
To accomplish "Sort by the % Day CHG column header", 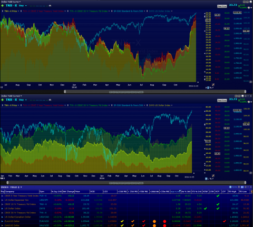I will pyautogui.click(x=56, y=192).
